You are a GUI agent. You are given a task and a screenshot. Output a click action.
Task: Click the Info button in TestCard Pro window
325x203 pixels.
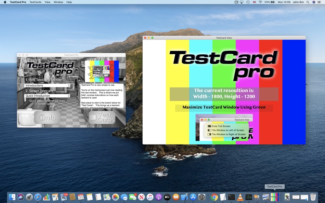click(47, 118)
